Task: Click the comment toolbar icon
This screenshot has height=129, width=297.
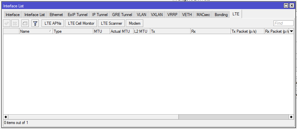Action: pos(25,23)
